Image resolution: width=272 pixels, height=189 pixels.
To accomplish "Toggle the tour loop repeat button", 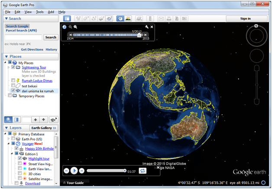I will pyautogui.click(x=142, y=171).
